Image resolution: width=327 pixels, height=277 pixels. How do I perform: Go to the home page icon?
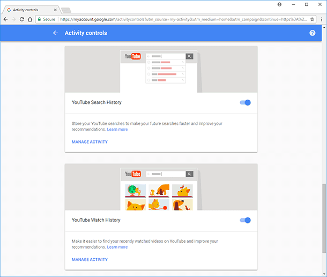30,19
